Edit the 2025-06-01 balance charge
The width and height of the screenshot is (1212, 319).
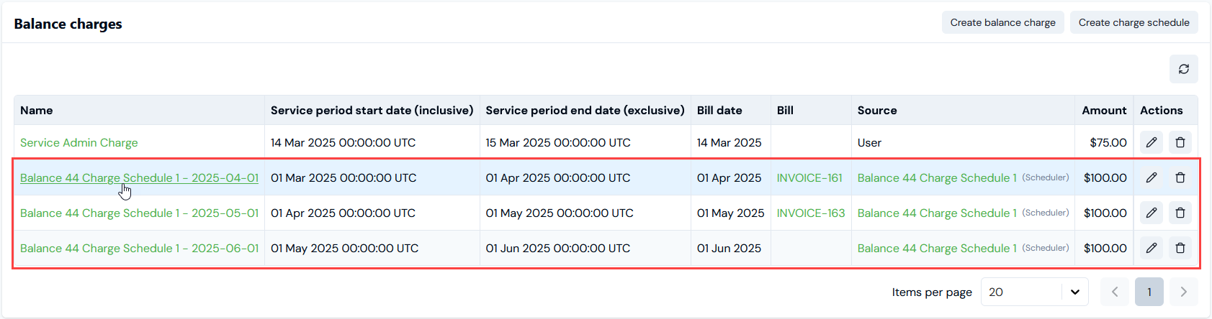[x=1152, y=248]
